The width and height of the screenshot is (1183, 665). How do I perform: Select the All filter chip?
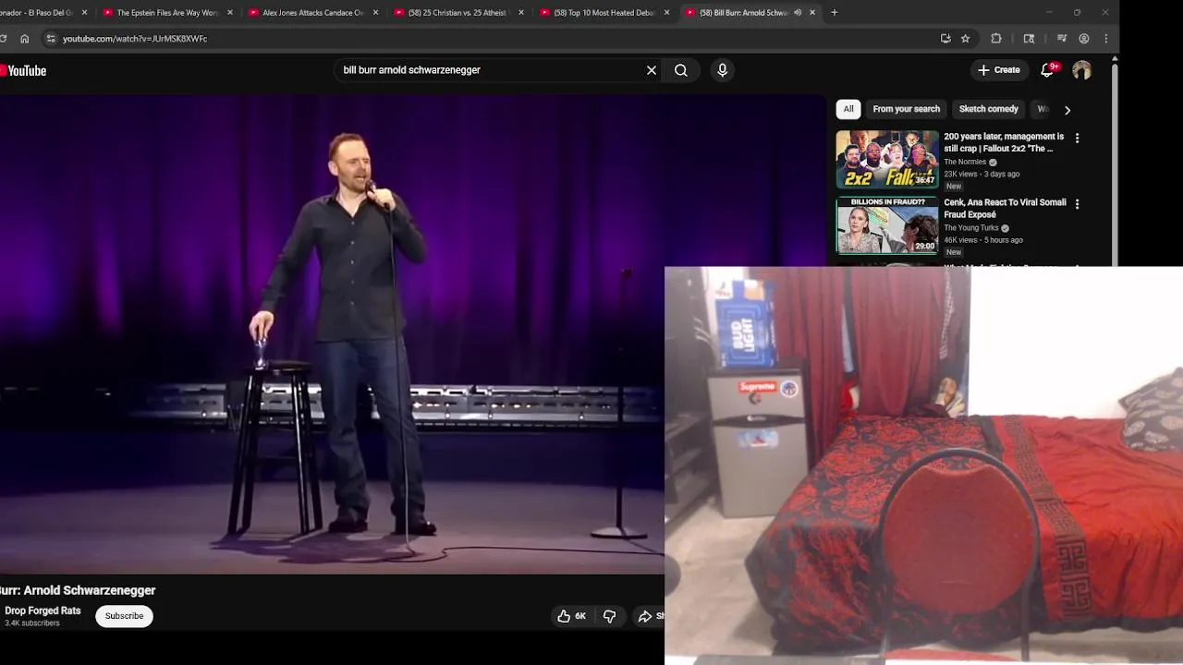tap(848, 109)
